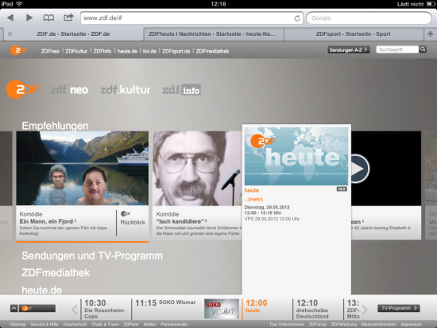
Task: Focus the Safari address bar
Action: (191, 18)
